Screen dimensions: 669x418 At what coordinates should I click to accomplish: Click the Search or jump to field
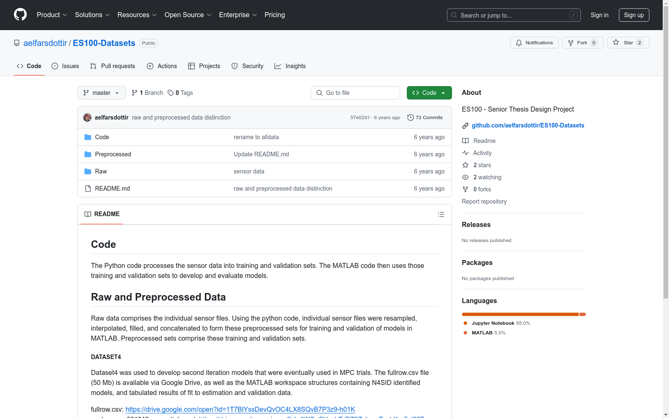click(514, 15)
